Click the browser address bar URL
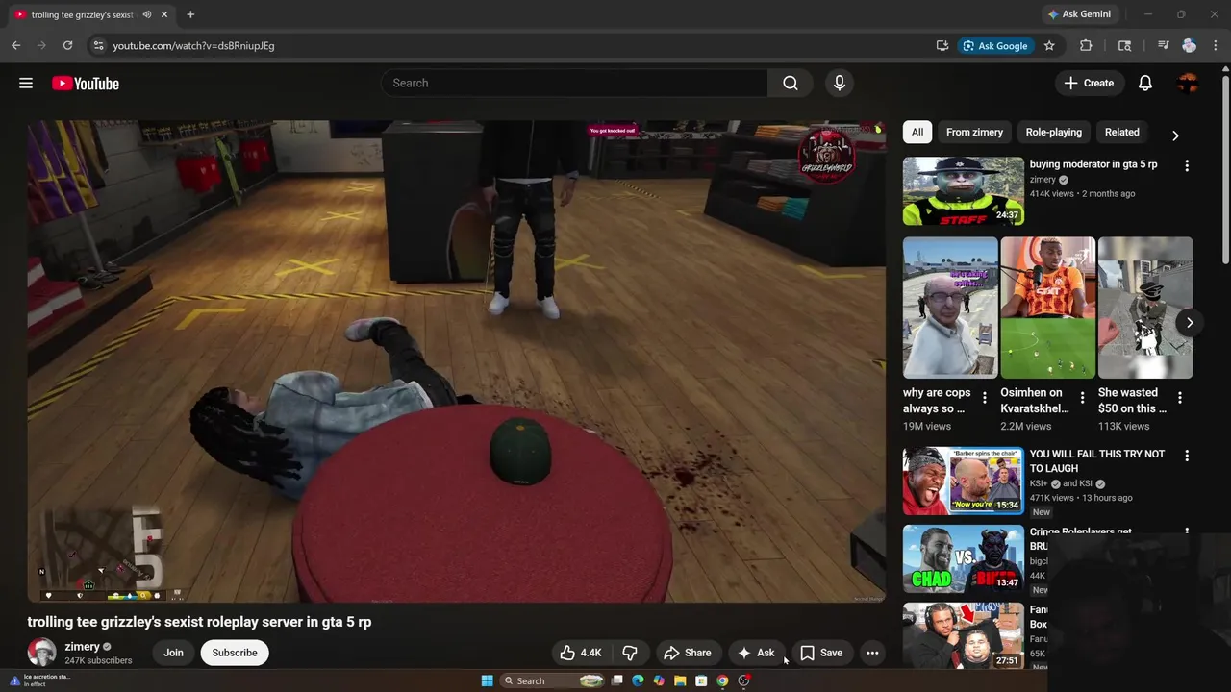This screenshot has height=692, width=1231. click(193, 46)
